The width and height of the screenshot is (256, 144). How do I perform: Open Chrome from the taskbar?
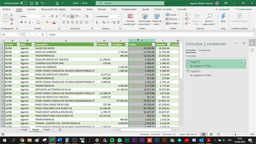tap(22, 140)
